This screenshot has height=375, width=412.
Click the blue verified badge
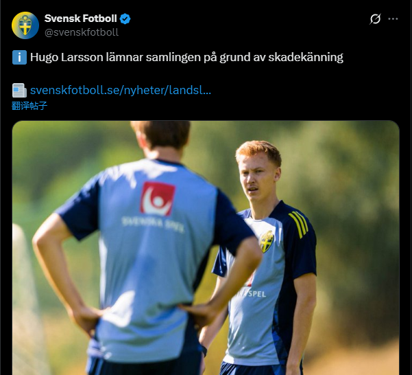[x=125, y=19]
